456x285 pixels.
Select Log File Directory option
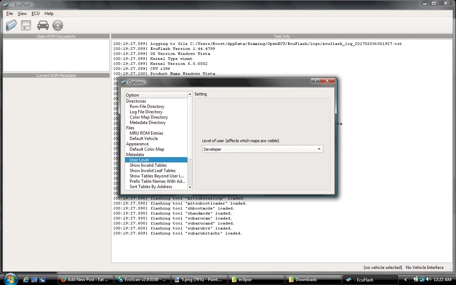click(146, 112)
